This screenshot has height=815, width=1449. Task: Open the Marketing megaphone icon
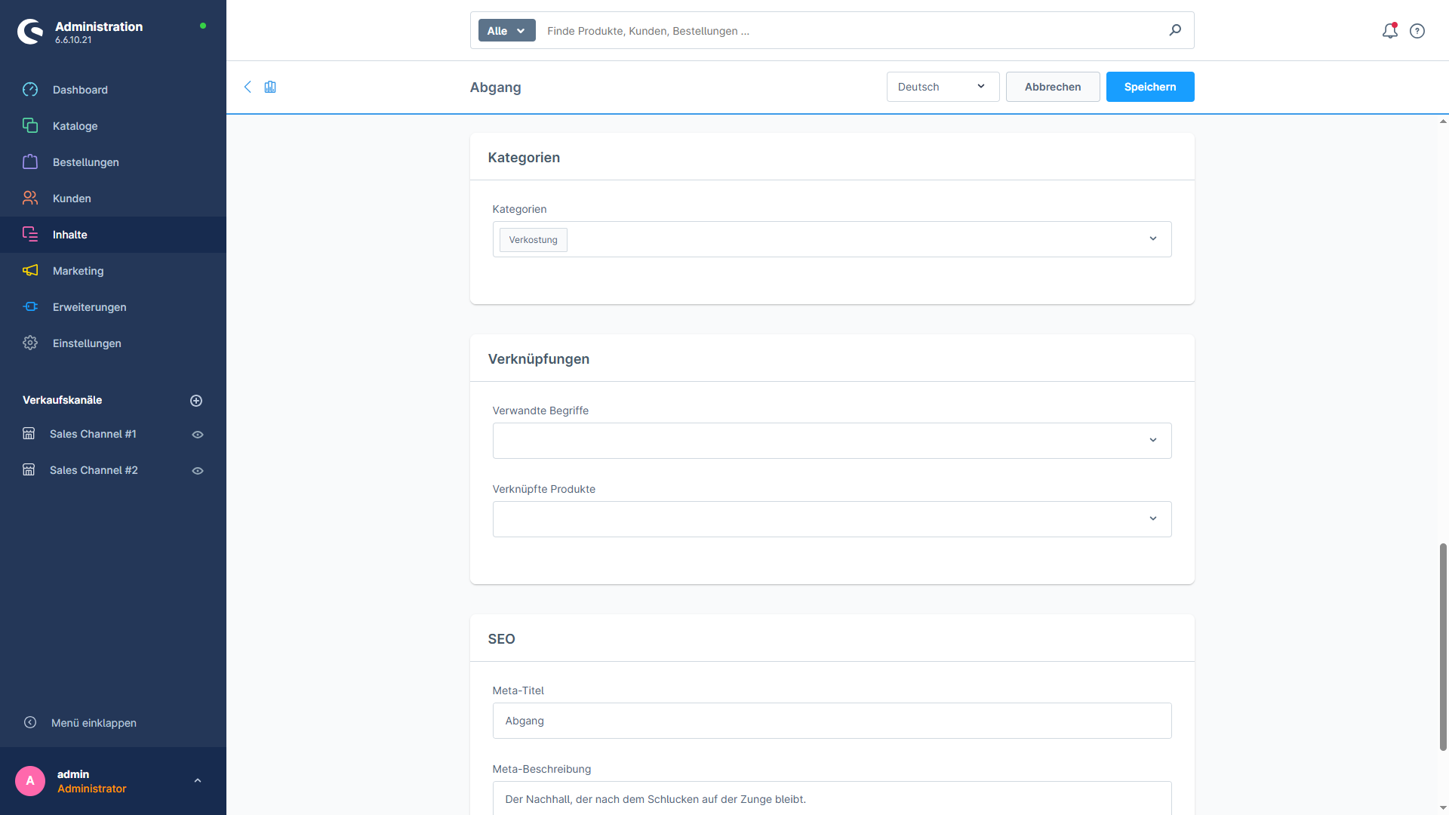click(30, 271)
